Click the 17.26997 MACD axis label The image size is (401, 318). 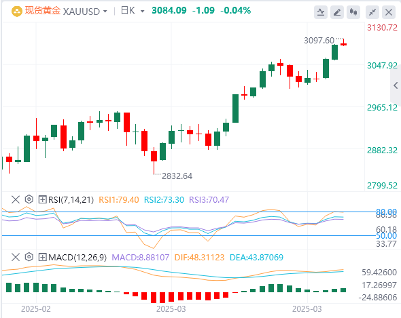coord(379,285)
